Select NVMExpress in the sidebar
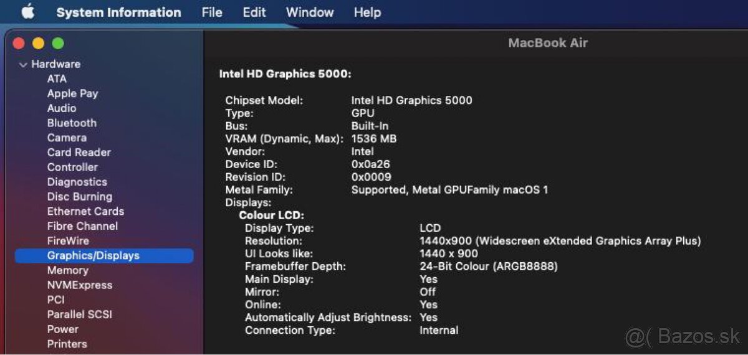This screenshot has height=355, width=748. pyautogui.click(x=80, y=285)
